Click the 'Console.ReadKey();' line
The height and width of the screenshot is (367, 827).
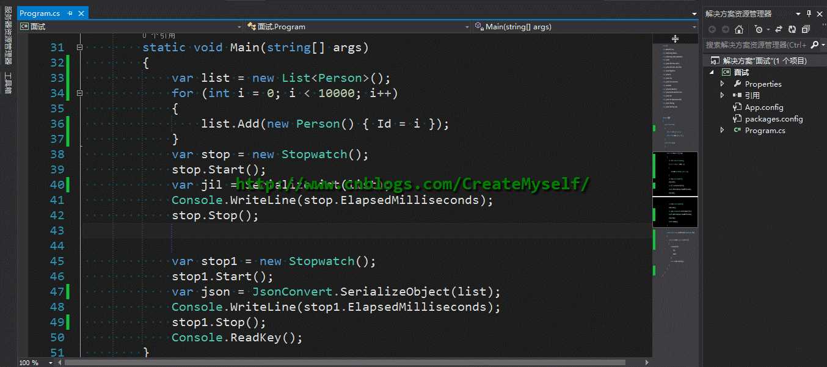pyautogui.click(x=237, y=337)
